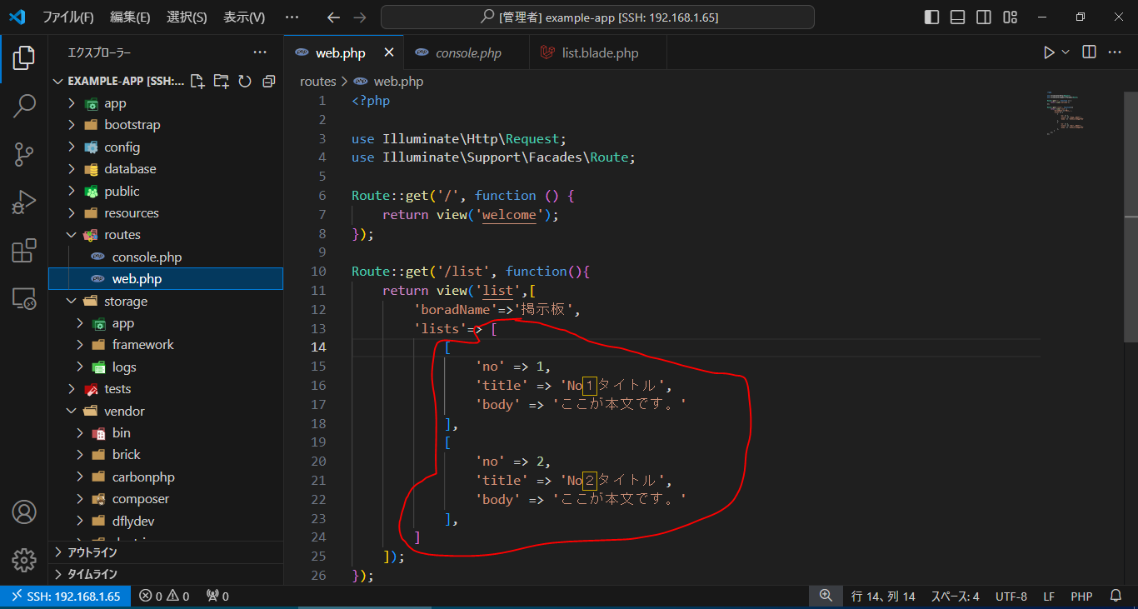Click the PHP language mode in status bar
Image resolution: width=1138 pixels, height=609 pixels.
[1081, 597]
